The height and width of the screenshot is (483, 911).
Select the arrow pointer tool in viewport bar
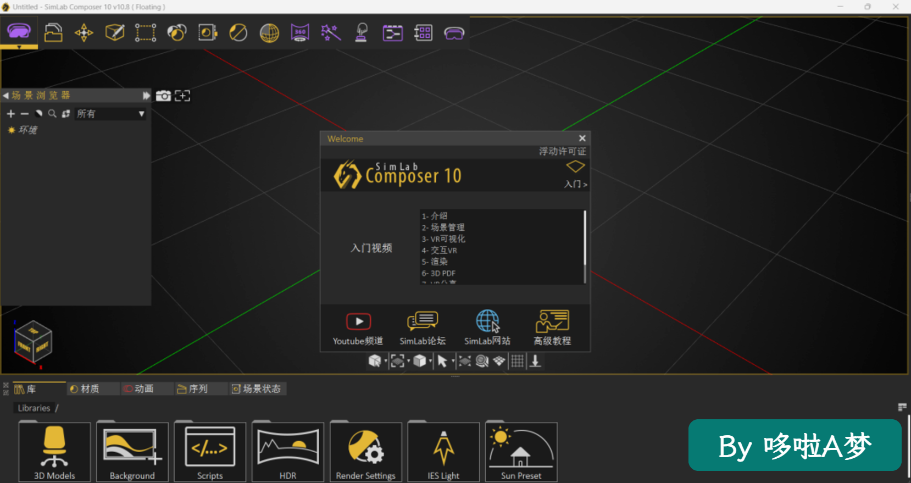442,360
